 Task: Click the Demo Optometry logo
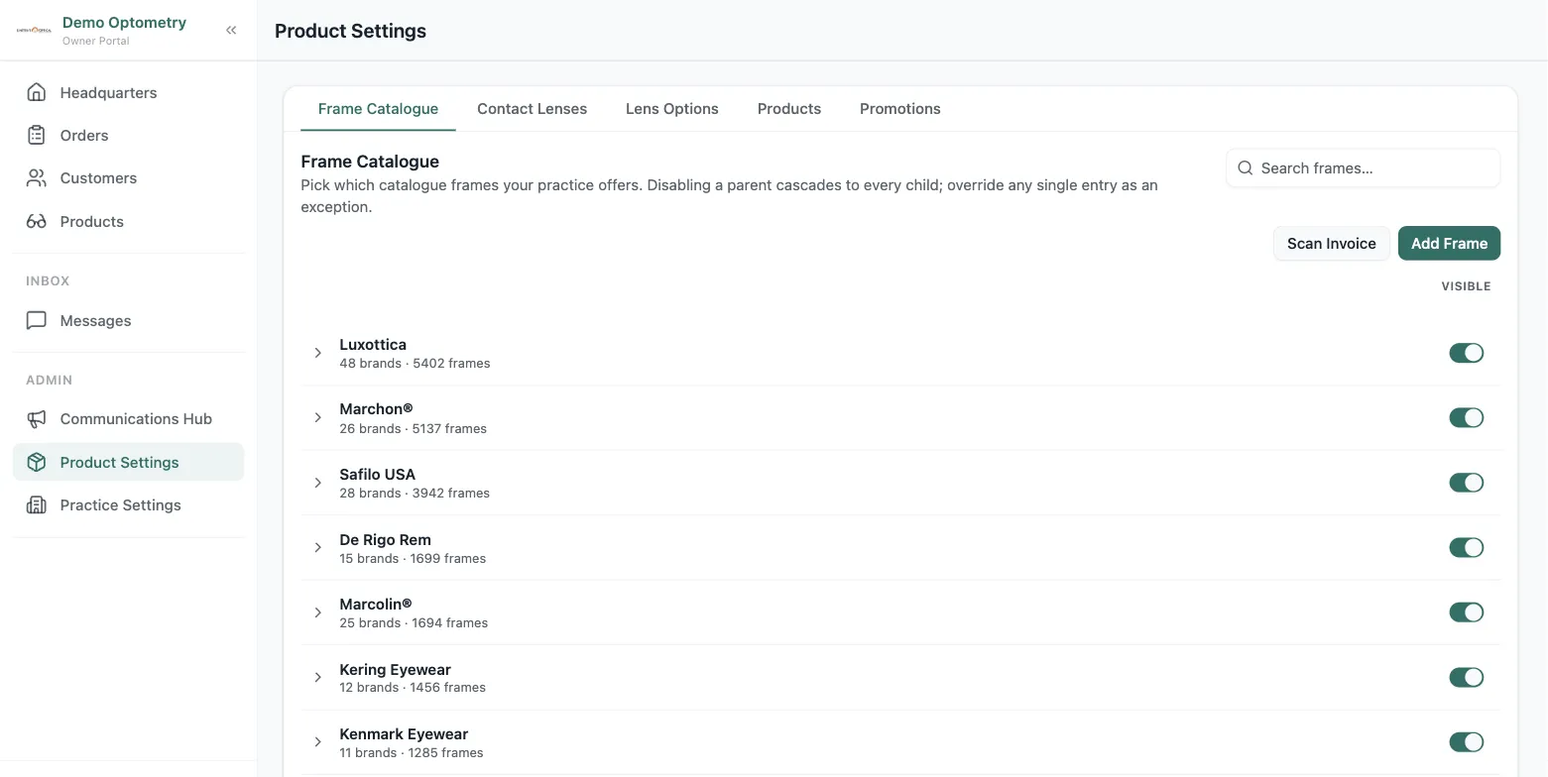tap(35, 30)
